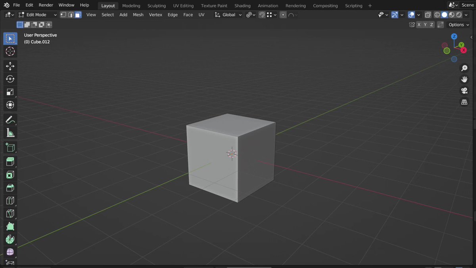Activate the 3D Cursor tool

(10, 51)
